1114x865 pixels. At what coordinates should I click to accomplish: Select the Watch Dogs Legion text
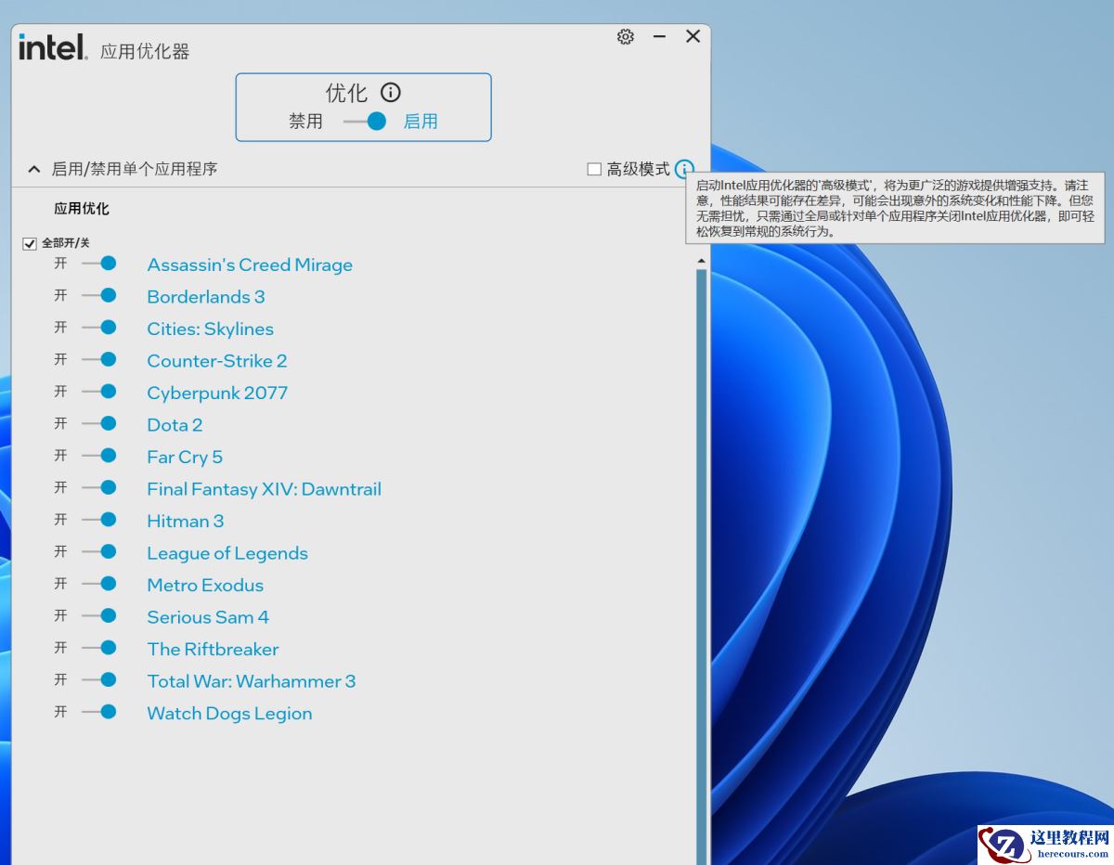click(x=229, y=714)
